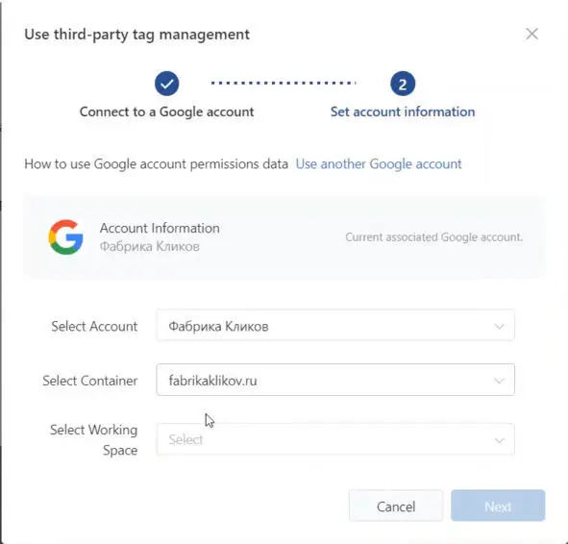Select the Set account information step

403,111
